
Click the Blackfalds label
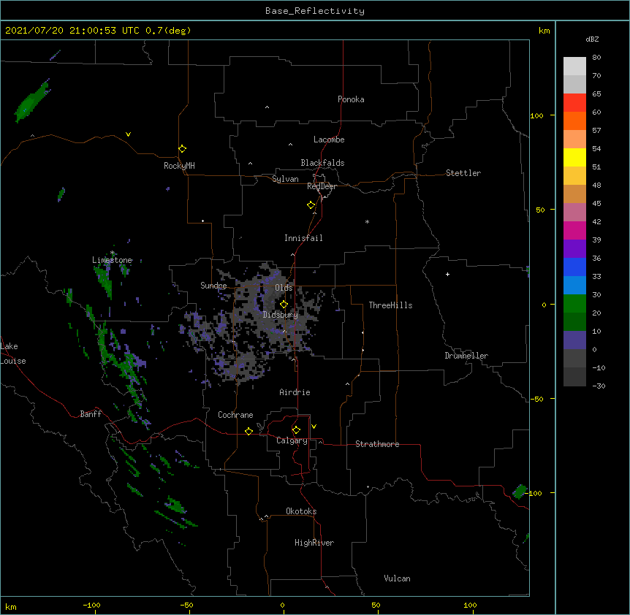click(322, 163)
